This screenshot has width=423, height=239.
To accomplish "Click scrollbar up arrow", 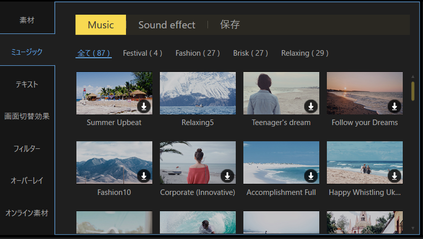I will (413, 77).
